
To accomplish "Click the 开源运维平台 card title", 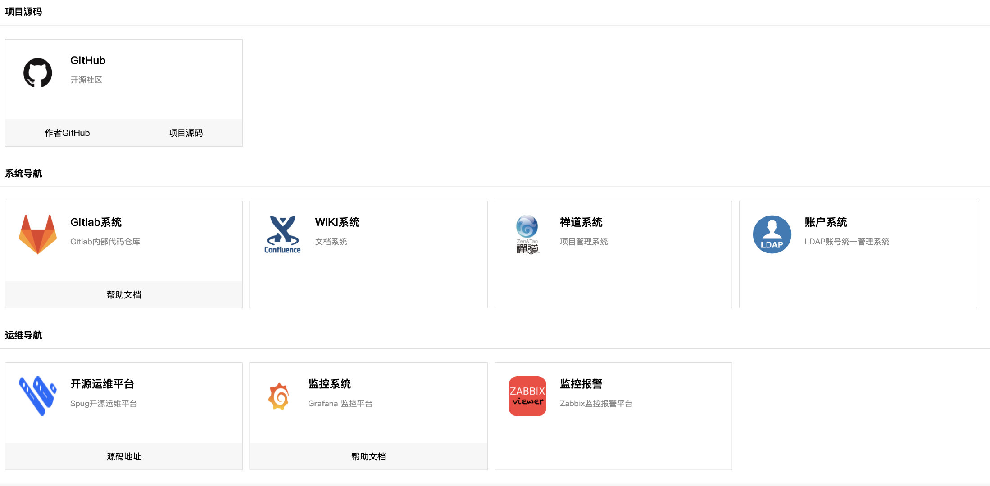I will coord(102,384).
